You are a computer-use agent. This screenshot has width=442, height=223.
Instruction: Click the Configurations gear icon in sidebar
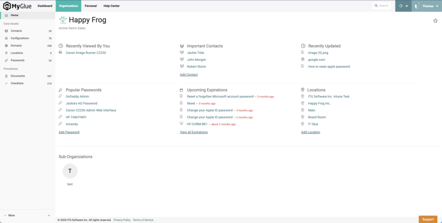(x=6, y=38)
